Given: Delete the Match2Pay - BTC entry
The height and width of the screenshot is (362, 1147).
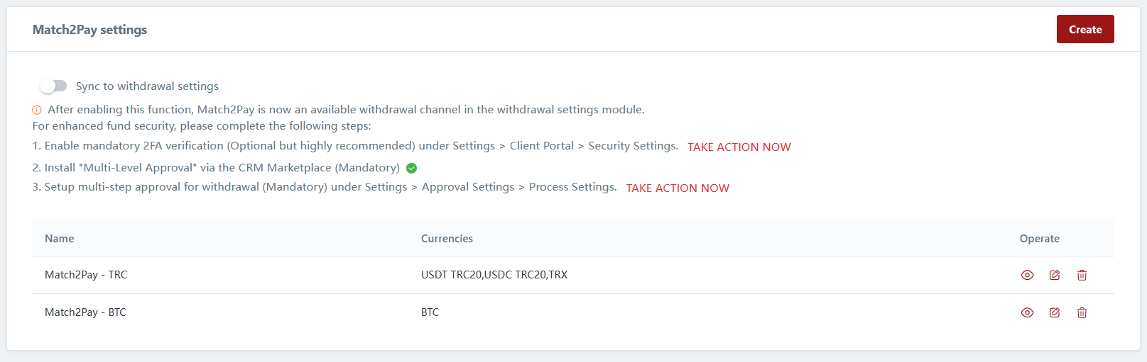Looking at the screenshot, I should [1082, 312].
